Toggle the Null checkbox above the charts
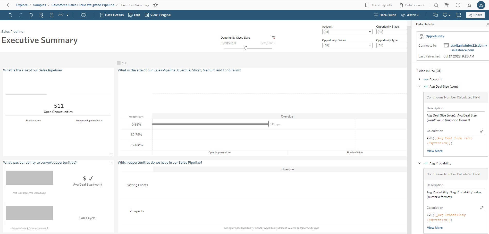 [x=119, y=63]
